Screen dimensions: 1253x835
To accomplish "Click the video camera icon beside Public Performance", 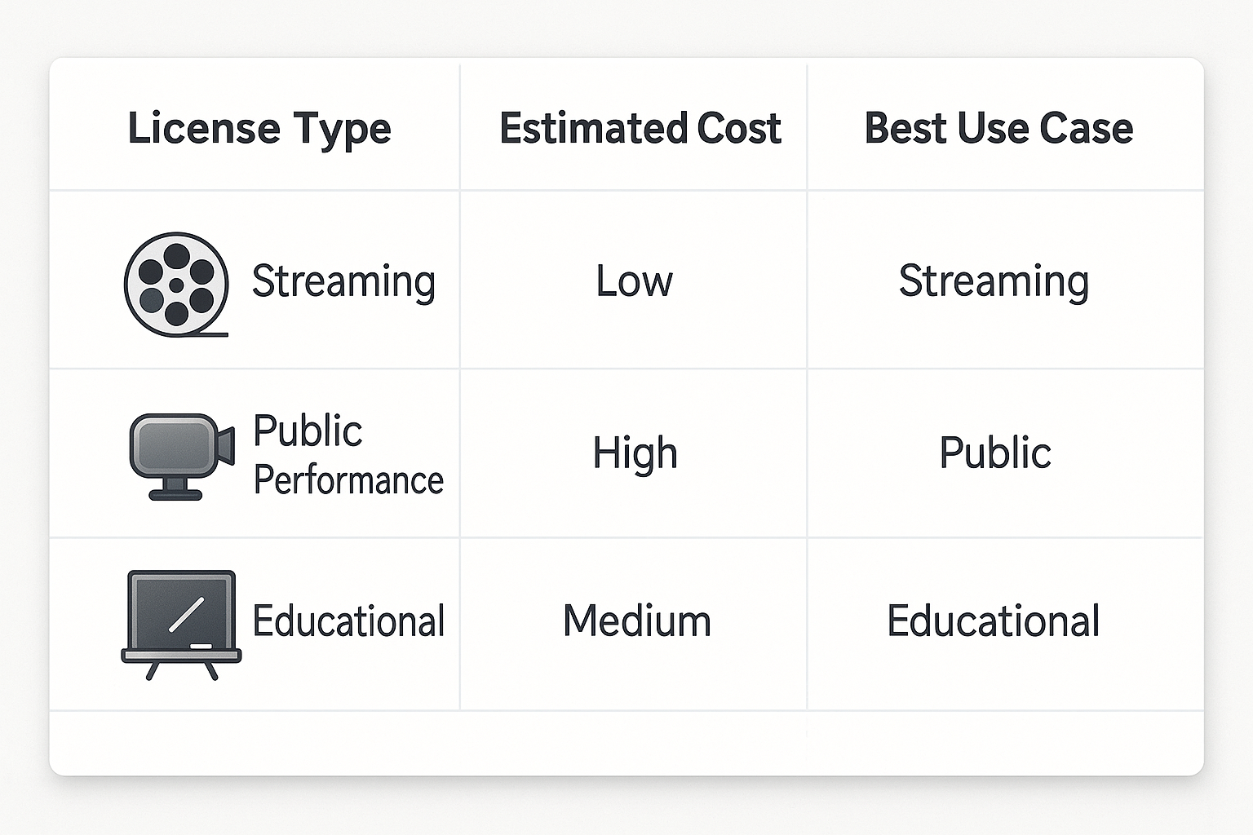I will [182, 456].
